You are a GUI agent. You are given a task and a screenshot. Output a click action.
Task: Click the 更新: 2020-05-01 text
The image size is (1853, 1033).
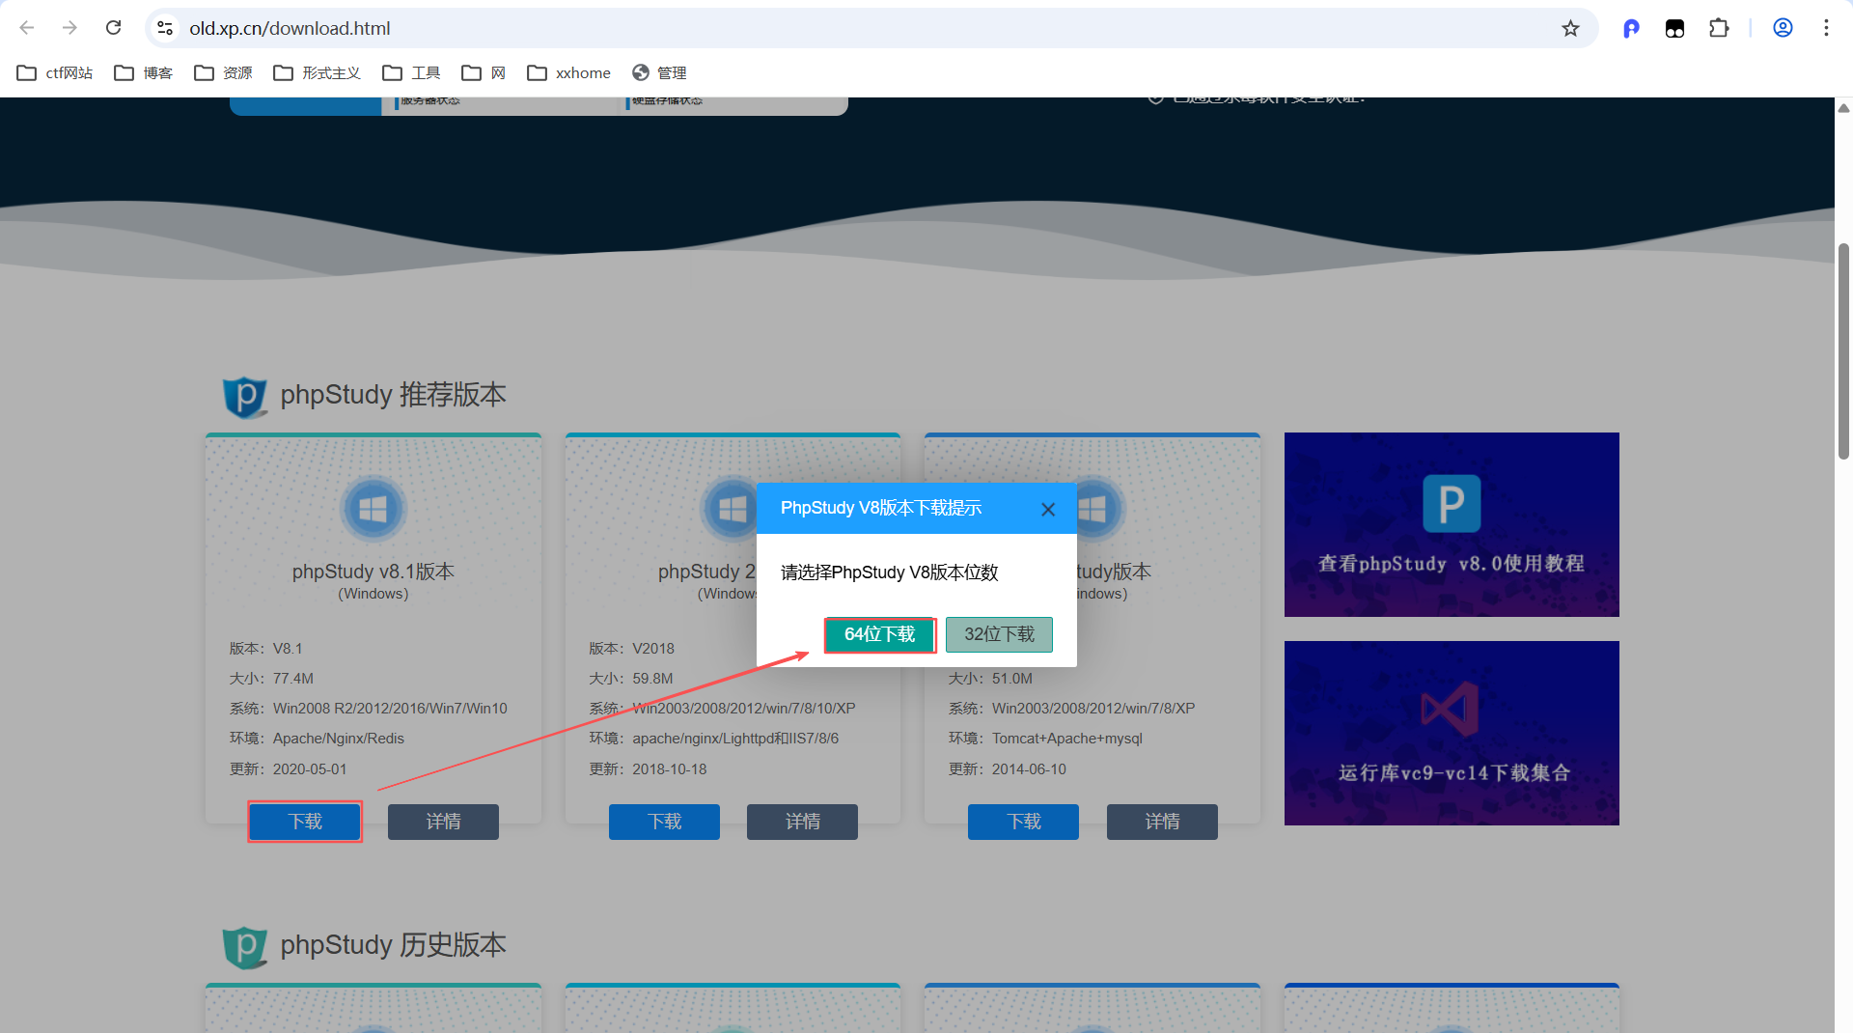288,769
